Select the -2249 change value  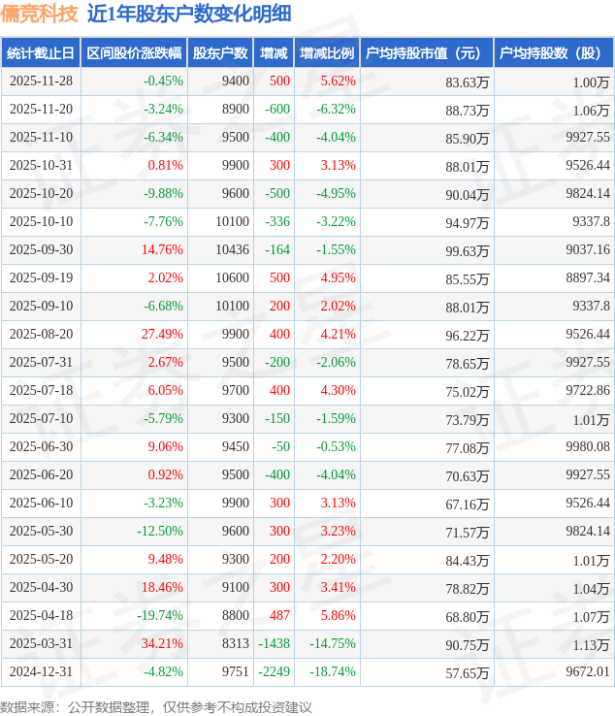point(274,672)
